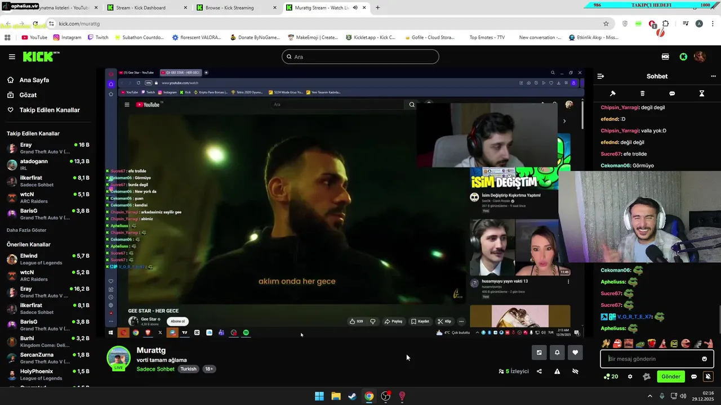Click the 20 channel points indicator
Viewport: 721px width, 405px height.
click(x=611, y=377)
